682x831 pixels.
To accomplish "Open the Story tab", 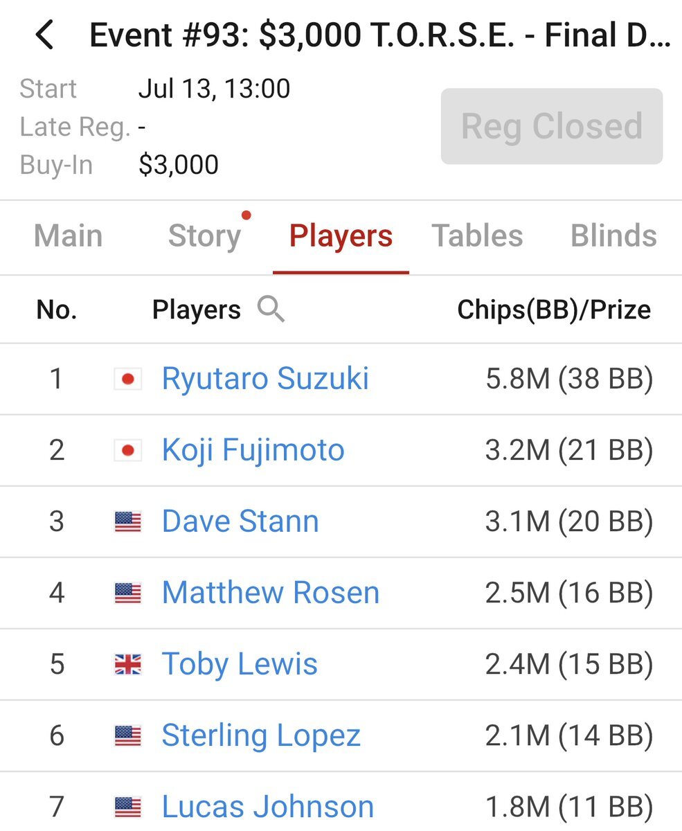I will coord(204,236).
